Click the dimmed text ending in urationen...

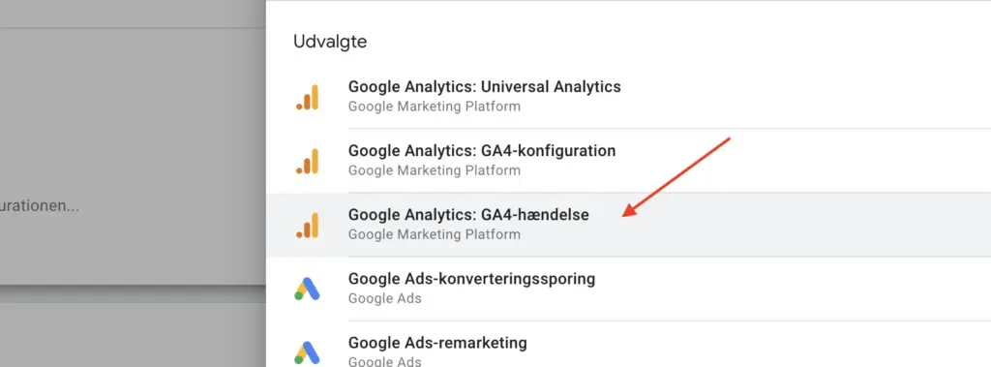coord(39,206)
